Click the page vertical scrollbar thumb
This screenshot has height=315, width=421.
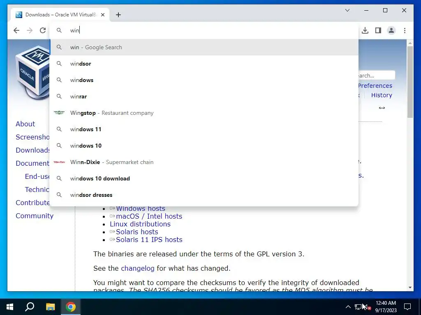(410, 82)
